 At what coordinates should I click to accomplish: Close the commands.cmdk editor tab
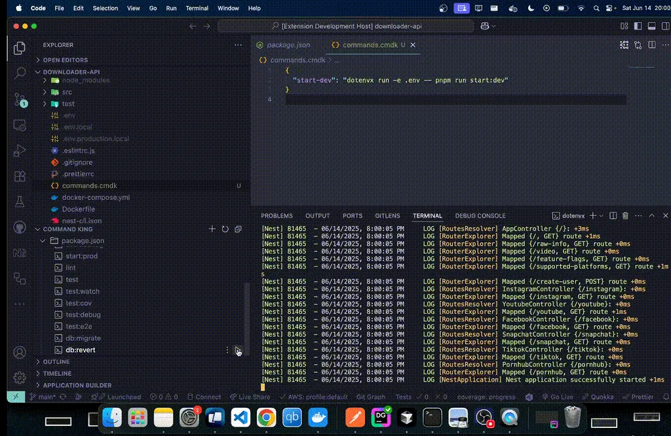pyautogui.click(x=413, y=45)
